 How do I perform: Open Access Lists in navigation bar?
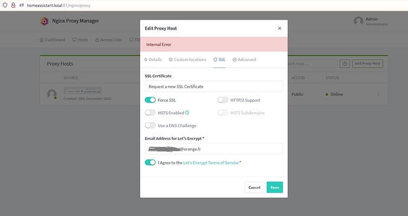tap(109, 40)
